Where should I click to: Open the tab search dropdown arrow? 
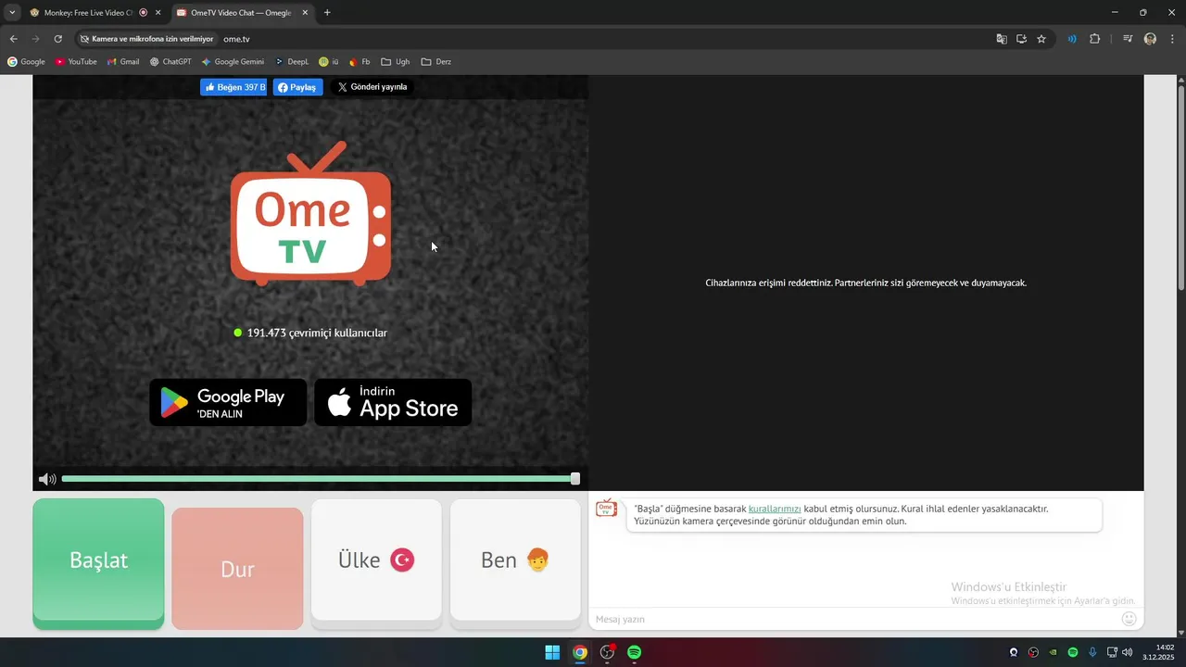(12, 13)
